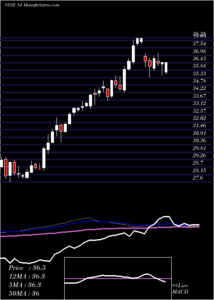This screenshot has height=300, width=214.
Task: Click the 35.33 price axis label
Action: click(x=199, y=73)
